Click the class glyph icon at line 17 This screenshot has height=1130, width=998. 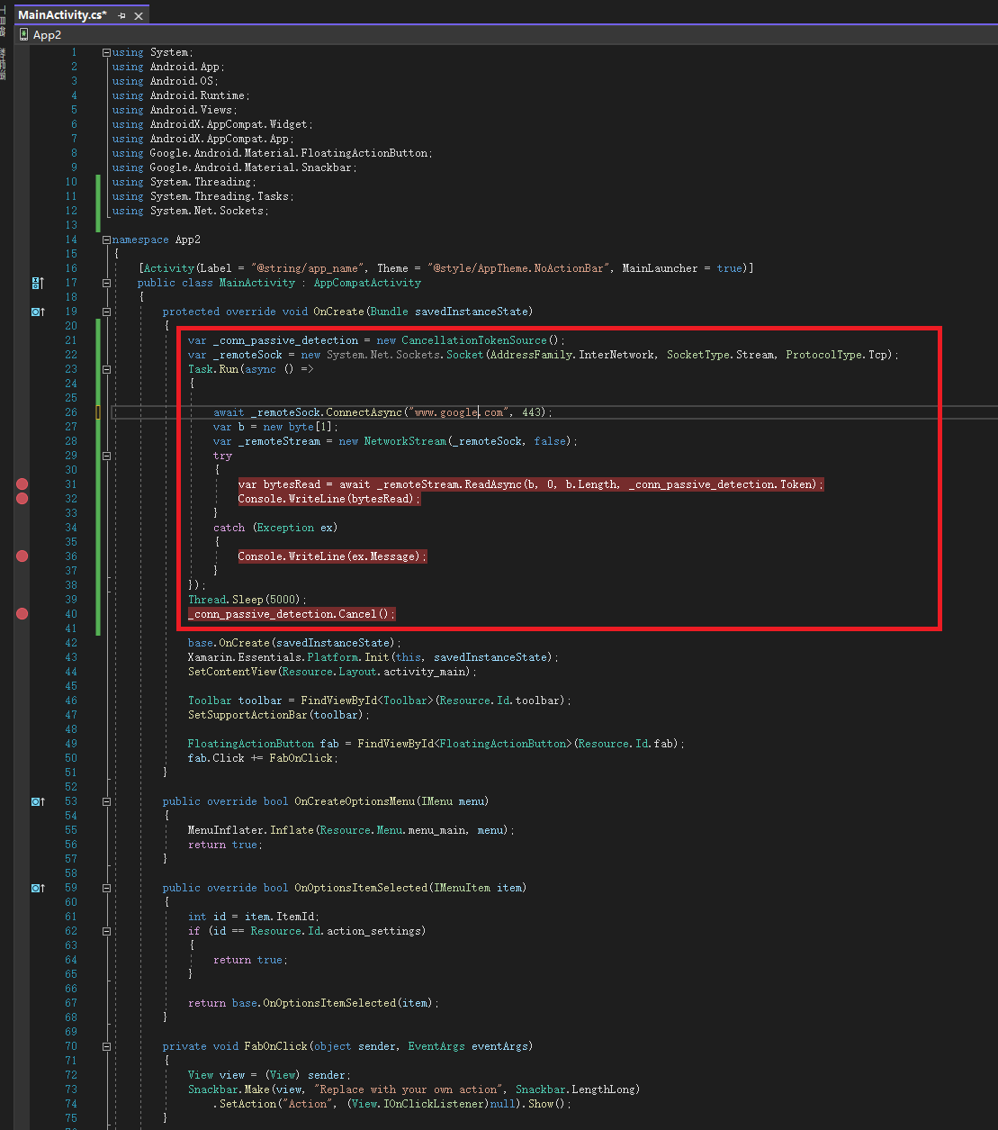pyautogui.click(x=37, y=282)
